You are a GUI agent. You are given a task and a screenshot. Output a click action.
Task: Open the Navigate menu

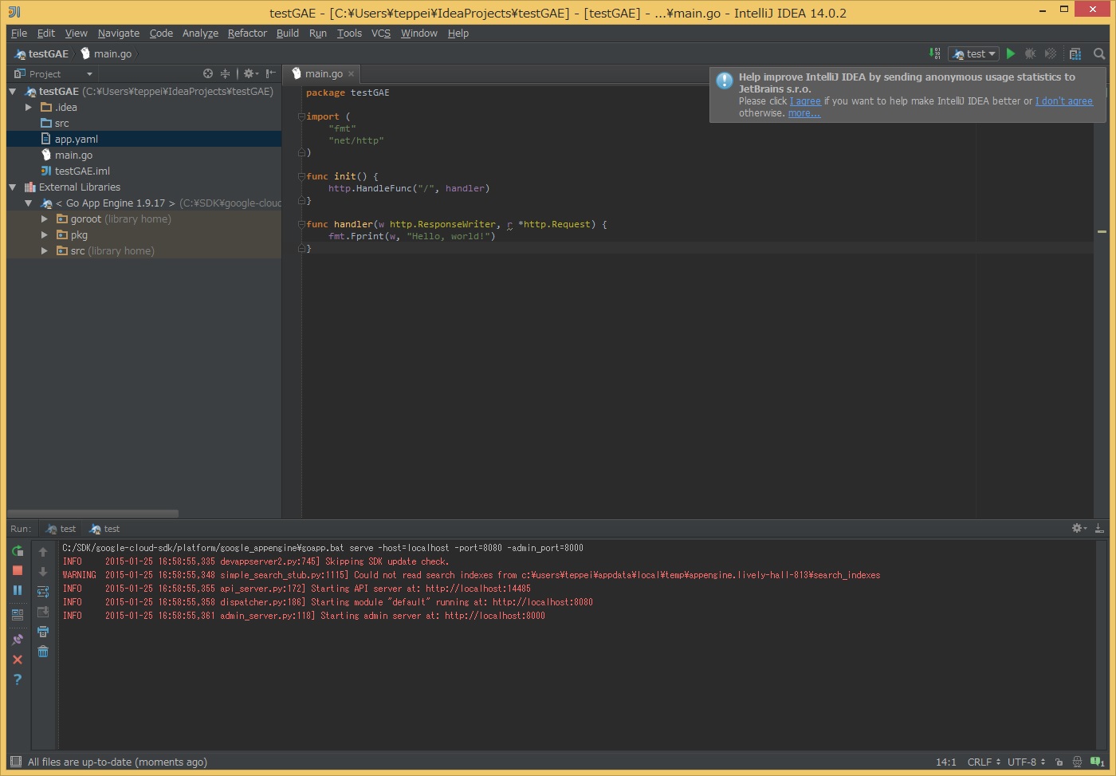[118, 33]
